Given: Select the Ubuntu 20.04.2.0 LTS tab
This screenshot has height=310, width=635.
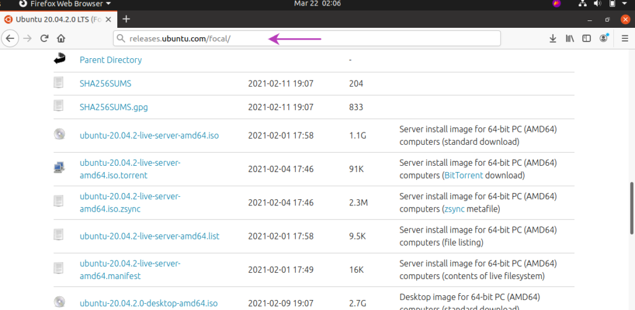Looking at the screenshot, I should pyautogui.click(x=58, y=19).
